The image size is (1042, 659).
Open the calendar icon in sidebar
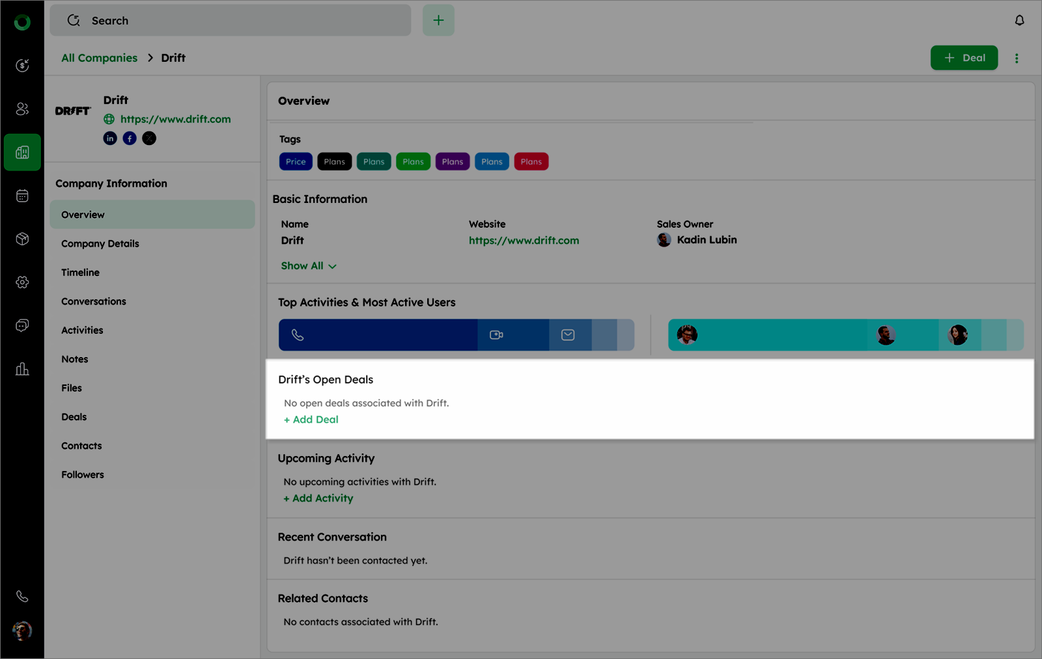[x=22, y=196]
